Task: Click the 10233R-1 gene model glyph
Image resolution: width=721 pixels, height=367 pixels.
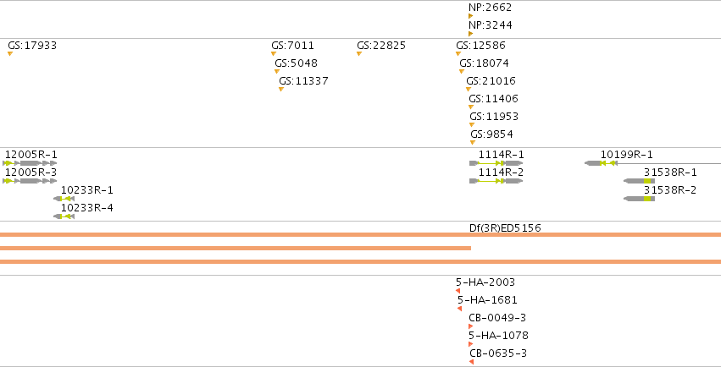Action: pos(64,199)
